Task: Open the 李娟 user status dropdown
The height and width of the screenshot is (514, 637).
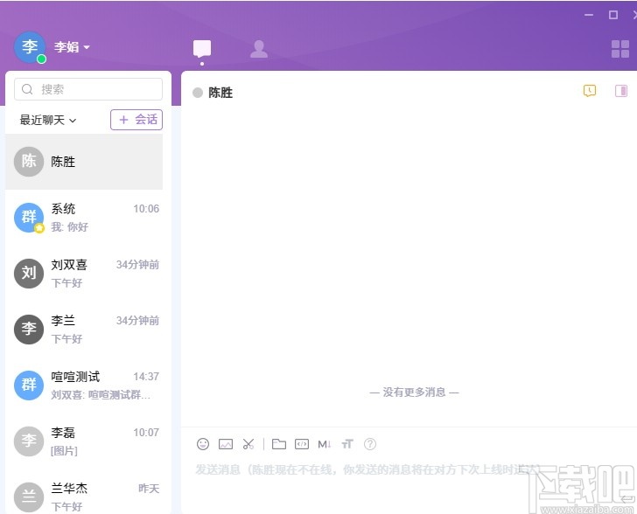Action: pyautogui.click(x=72, y=47)
